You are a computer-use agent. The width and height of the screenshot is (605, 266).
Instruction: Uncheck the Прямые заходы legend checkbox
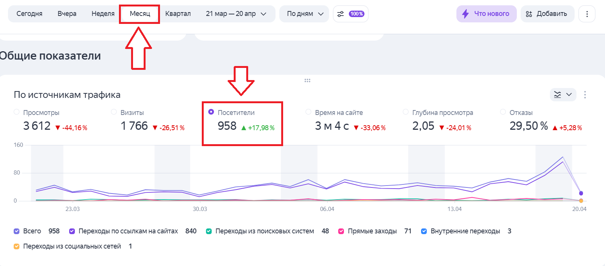pos(341,231)
